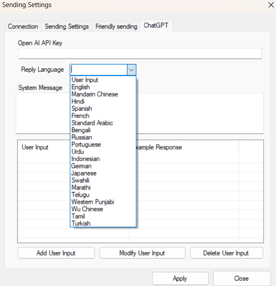Viewport: 276px width, 286px height.
Task: Select Japanese as the reply language
Action: pyautogui.click(x=84, y=173)
